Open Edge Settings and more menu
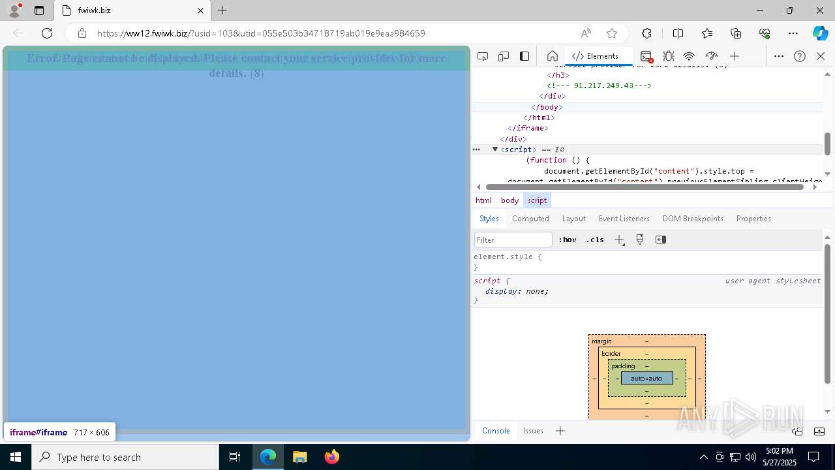 (793, 33)
